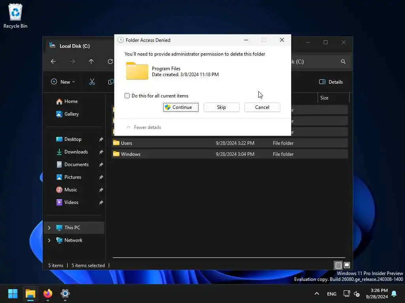This screenshot has width=405, height=303.
Task: Expand the This PC tree node
Action: coord(49,228)
